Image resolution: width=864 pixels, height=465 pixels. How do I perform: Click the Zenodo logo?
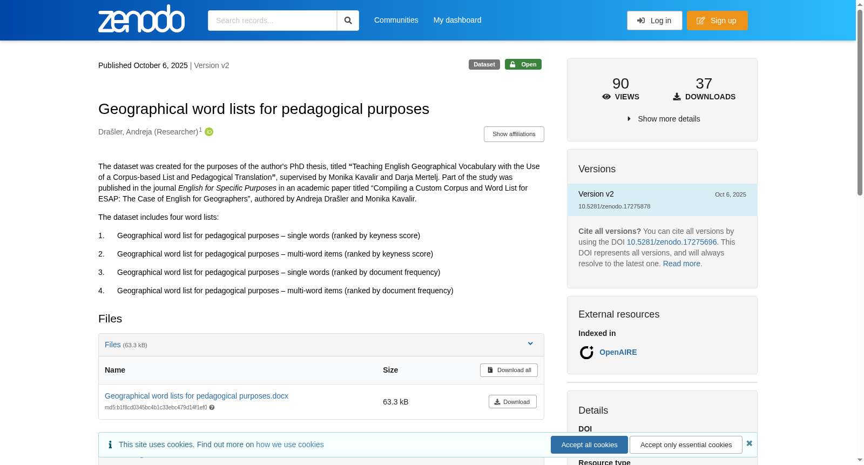point(141,19)
